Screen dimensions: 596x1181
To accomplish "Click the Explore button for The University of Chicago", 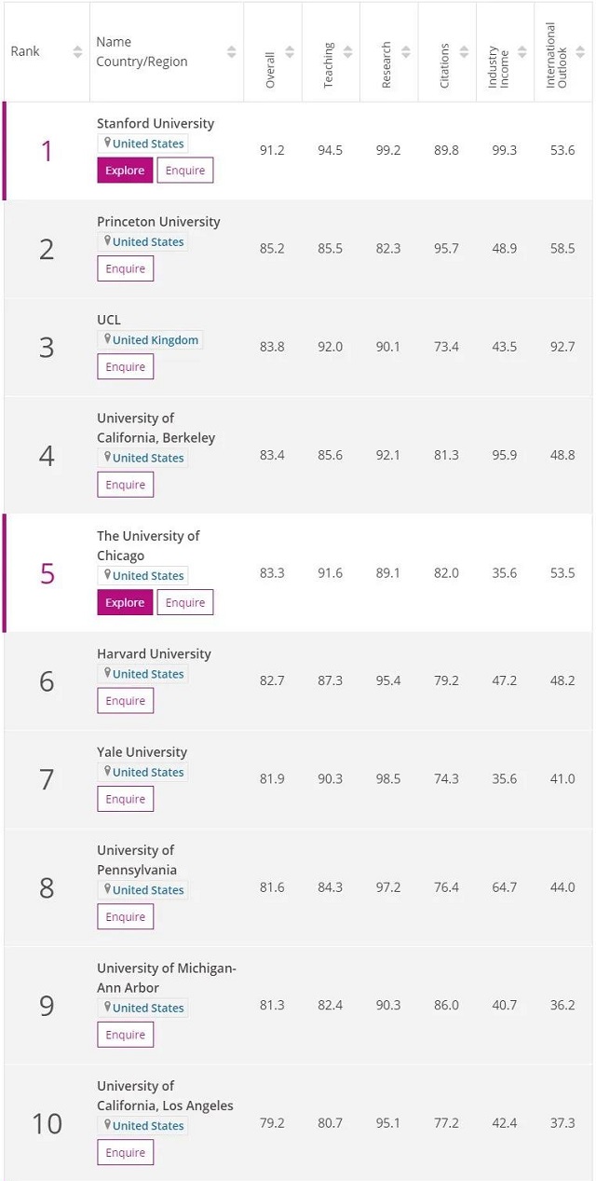I will (125, 602).
